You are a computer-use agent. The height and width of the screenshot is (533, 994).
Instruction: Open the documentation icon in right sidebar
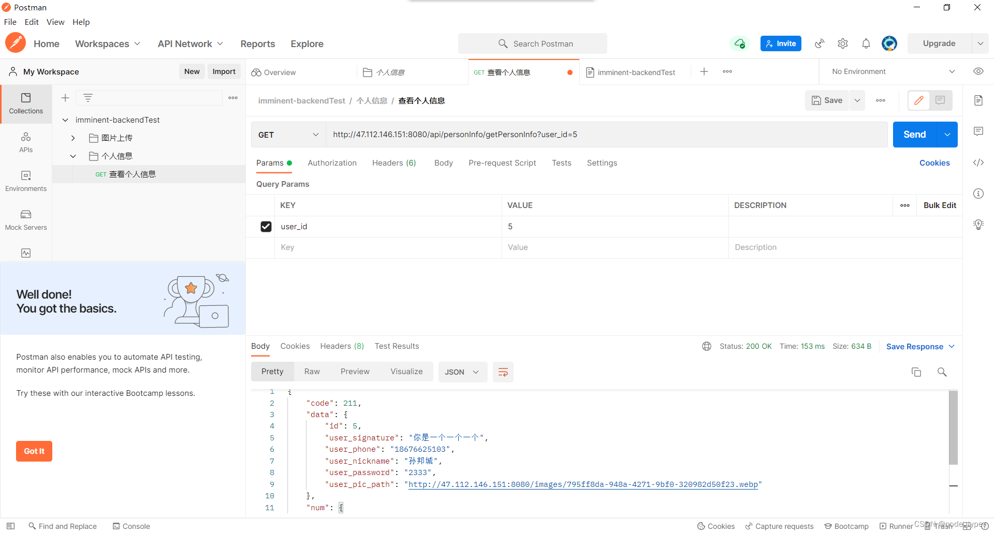(x=978, y=100)
